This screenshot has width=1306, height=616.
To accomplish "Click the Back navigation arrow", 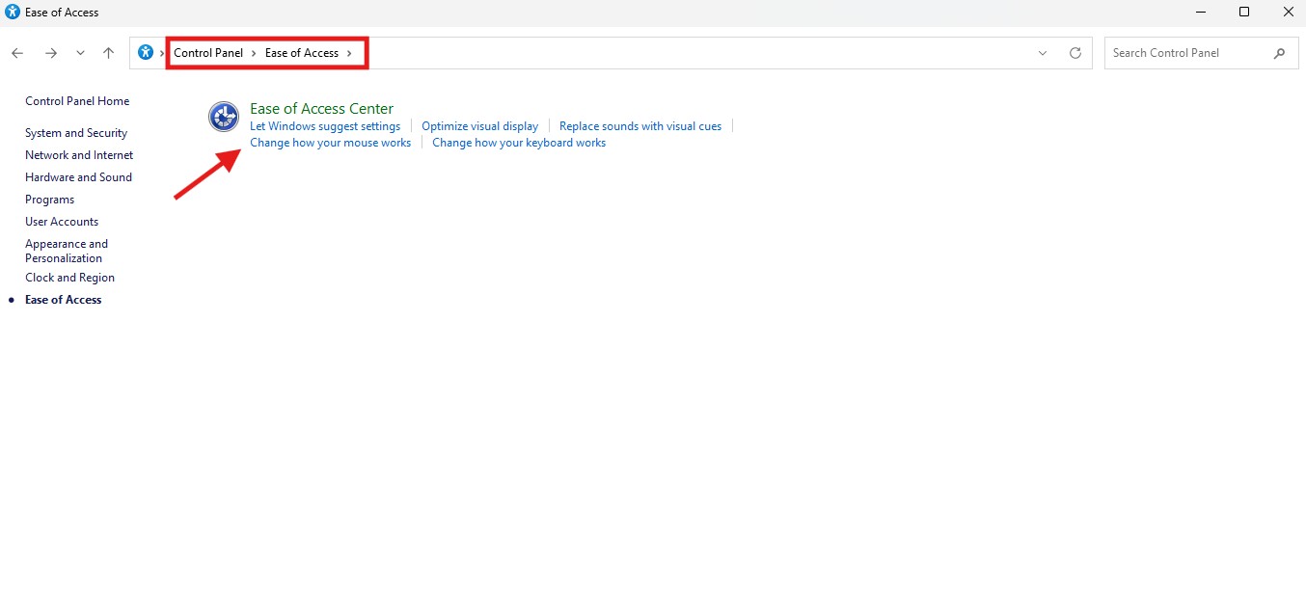I will (17, 53).
